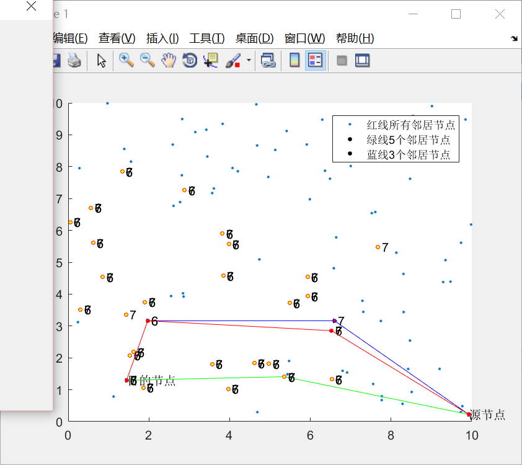
Task: Toggle Show Plot Tools and Dock Figure
Action: click(361, 60)
